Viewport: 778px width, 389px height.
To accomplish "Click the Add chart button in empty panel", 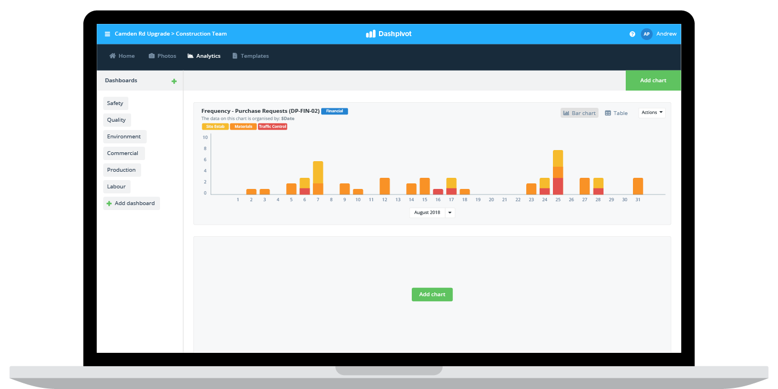I will click(432, 295).
